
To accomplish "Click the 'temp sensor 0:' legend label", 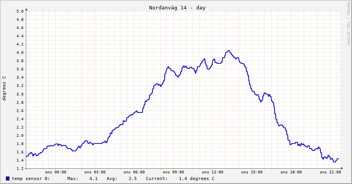I will coord(31,178).
